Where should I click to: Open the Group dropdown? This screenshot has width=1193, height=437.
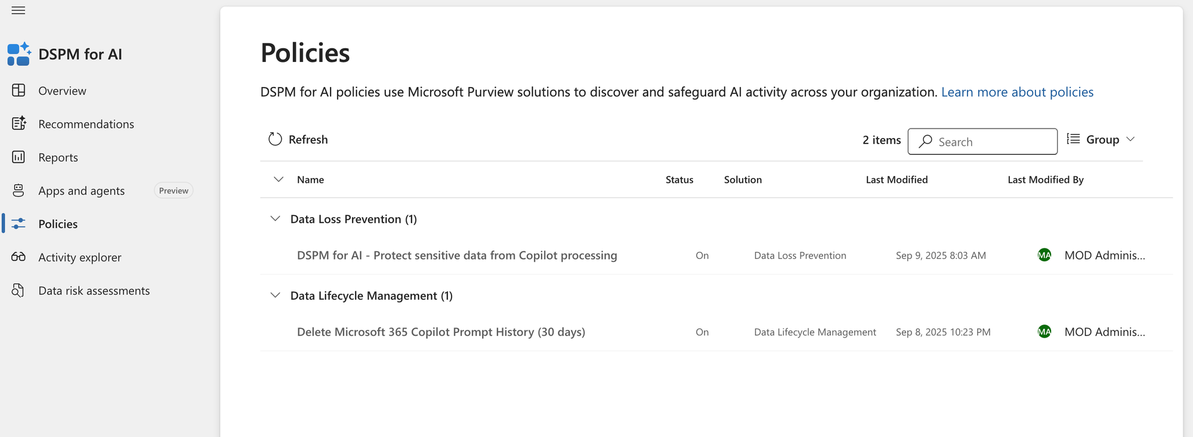(x=1101, y=139)
